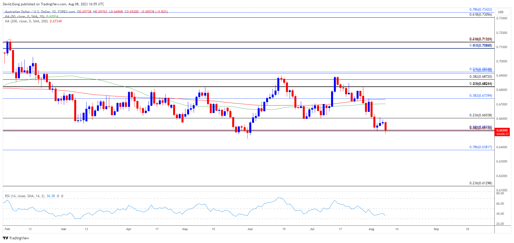Click the 0.236(0.61298) Fibonacci label
This screenshot has width=514, height=243.
[481, 183]
